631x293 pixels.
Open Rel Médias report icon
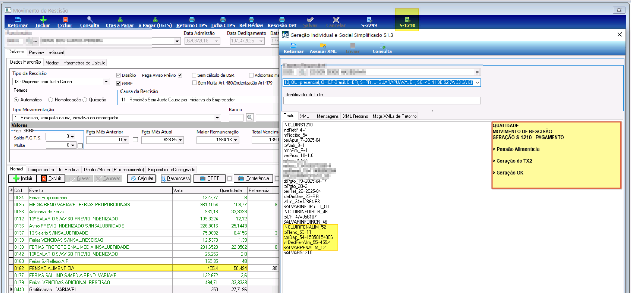coord(251,22)
